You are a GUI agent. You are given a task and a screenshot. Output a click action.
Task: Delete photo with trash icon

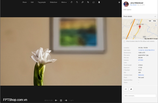[x=99, y=2]
